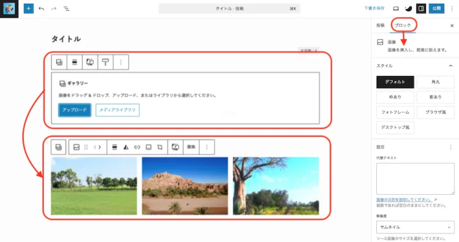Open the editor options three-dot menu
The height and width of the screenshot is (242, 459).
point(452,9)
